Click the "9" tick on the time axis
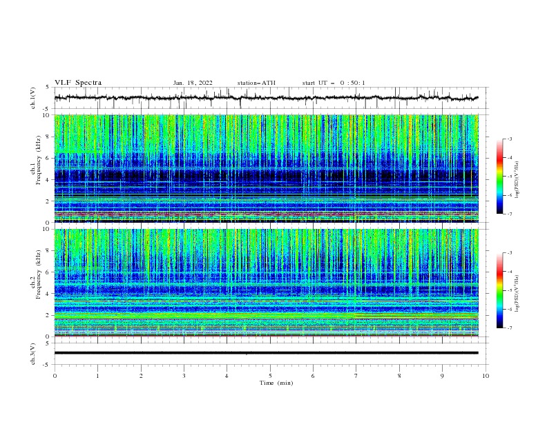The height and width of the screenshot is (422, 547). 442,376
